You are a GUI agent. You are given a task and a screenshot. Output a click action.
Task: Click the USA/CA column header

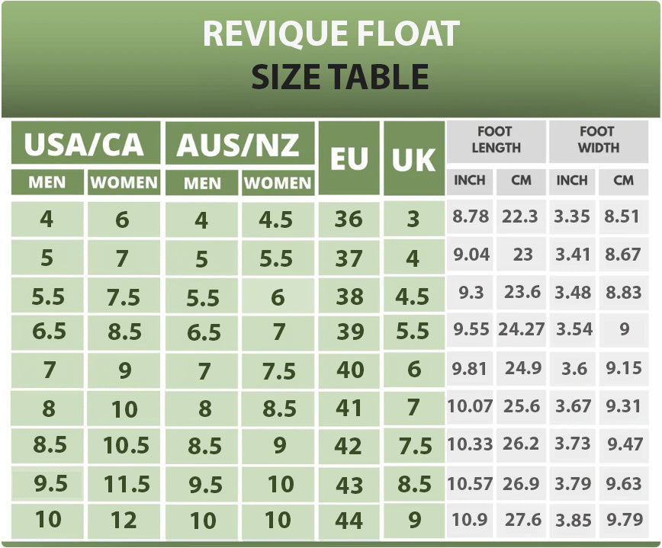click(x=85, y=144)
